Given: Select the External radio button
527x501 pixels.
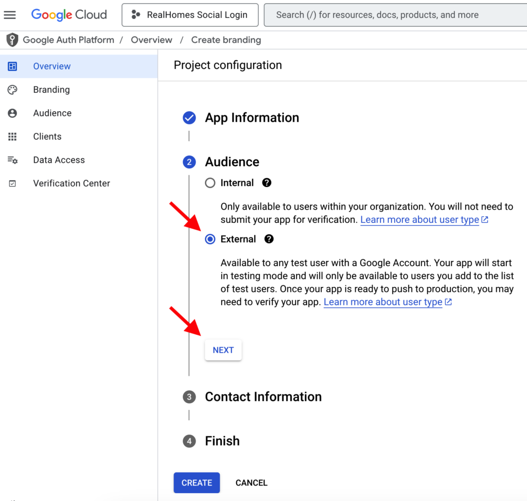Looking at the screenshot, I should [x=210, y=239].
